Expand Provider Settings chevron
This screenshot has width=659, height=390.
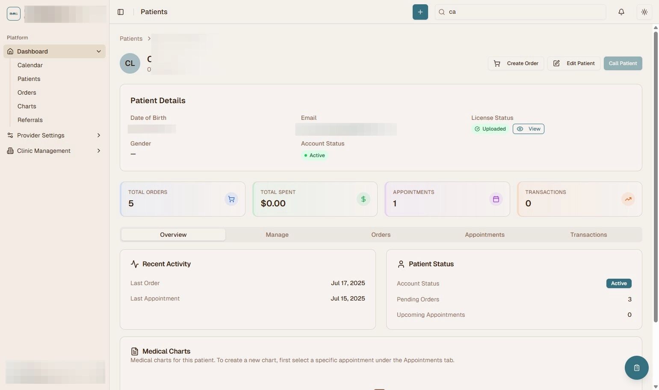pos(99,135)
